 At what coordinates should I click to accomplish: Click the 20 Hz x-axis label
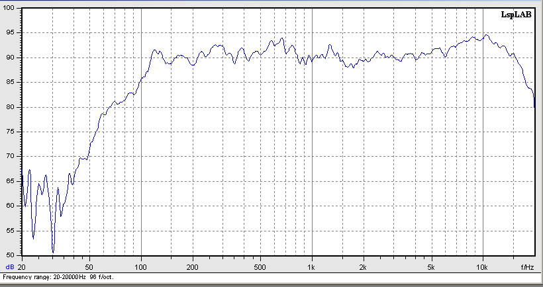tap(21, 267)
